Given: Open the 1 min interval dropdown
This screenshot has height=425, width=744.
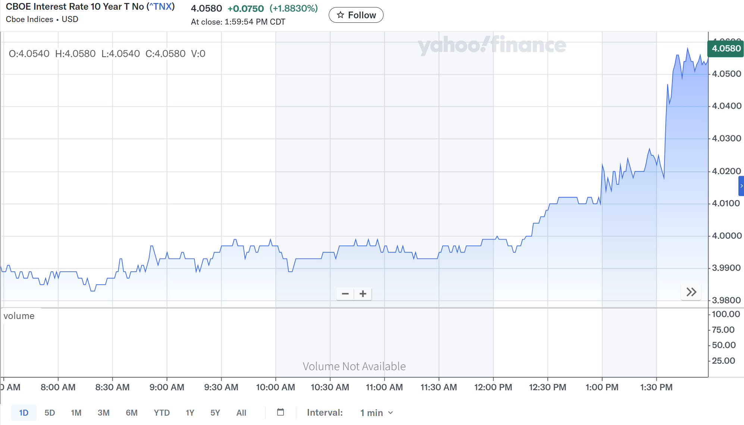Looking at the screenshot, I should click(x=376, y=413).
